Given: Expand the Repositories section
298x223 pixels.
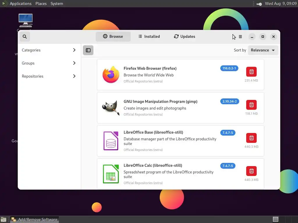Looking at the screenshot, I should tap(49, 76).
